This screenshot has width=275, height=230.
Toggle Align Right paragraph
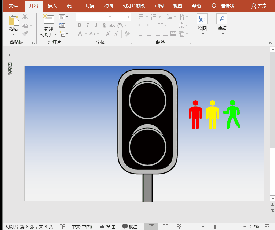(x=157, y=34)
